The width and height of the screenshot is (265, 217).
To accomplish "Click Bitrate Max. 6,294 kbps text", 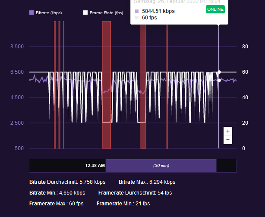I will (x=147, y=182).
